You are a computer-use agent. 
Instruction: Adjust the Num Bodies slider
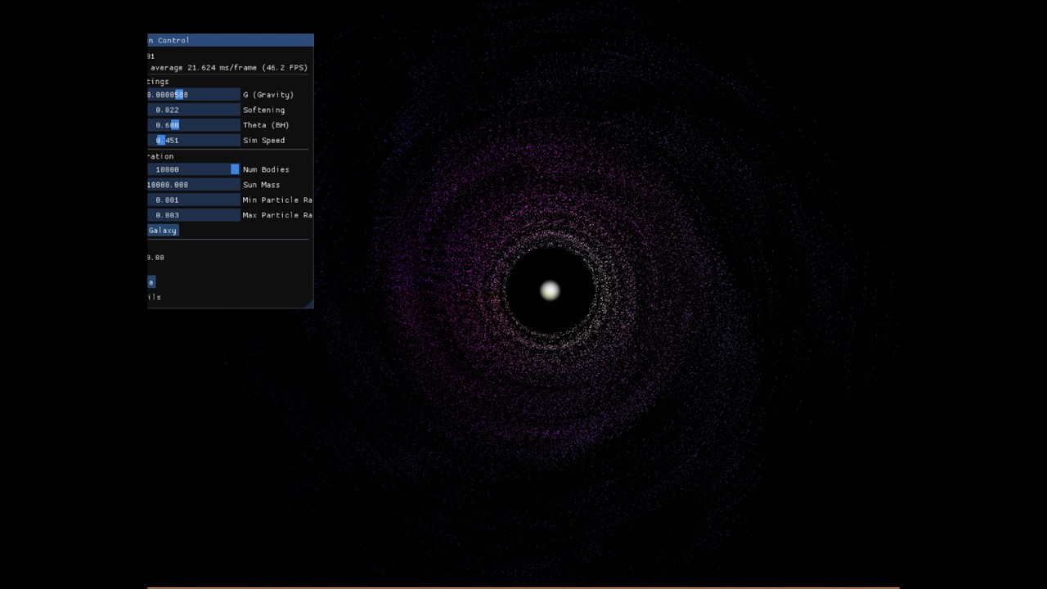(193, 169)
